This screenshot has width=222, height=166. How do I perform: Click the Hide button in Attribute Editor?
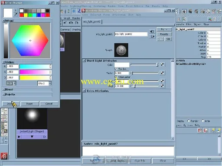pos(168,39)
